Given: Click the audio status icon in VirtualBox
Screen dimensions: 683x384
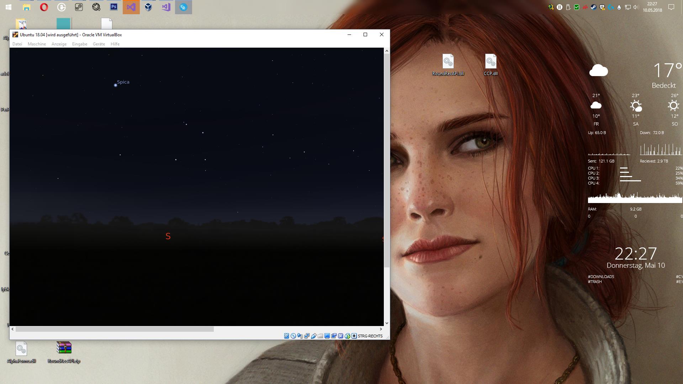Looking at the screenshot, I should point(300,336).
